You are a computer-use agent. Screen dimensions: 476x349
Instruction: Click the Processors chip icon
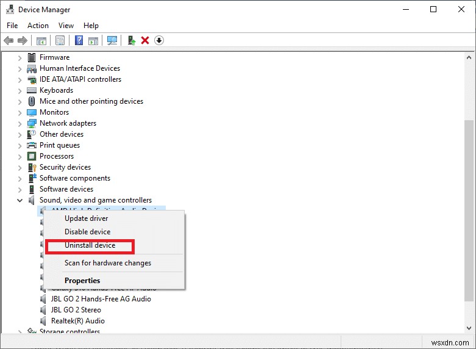point(32,156)
